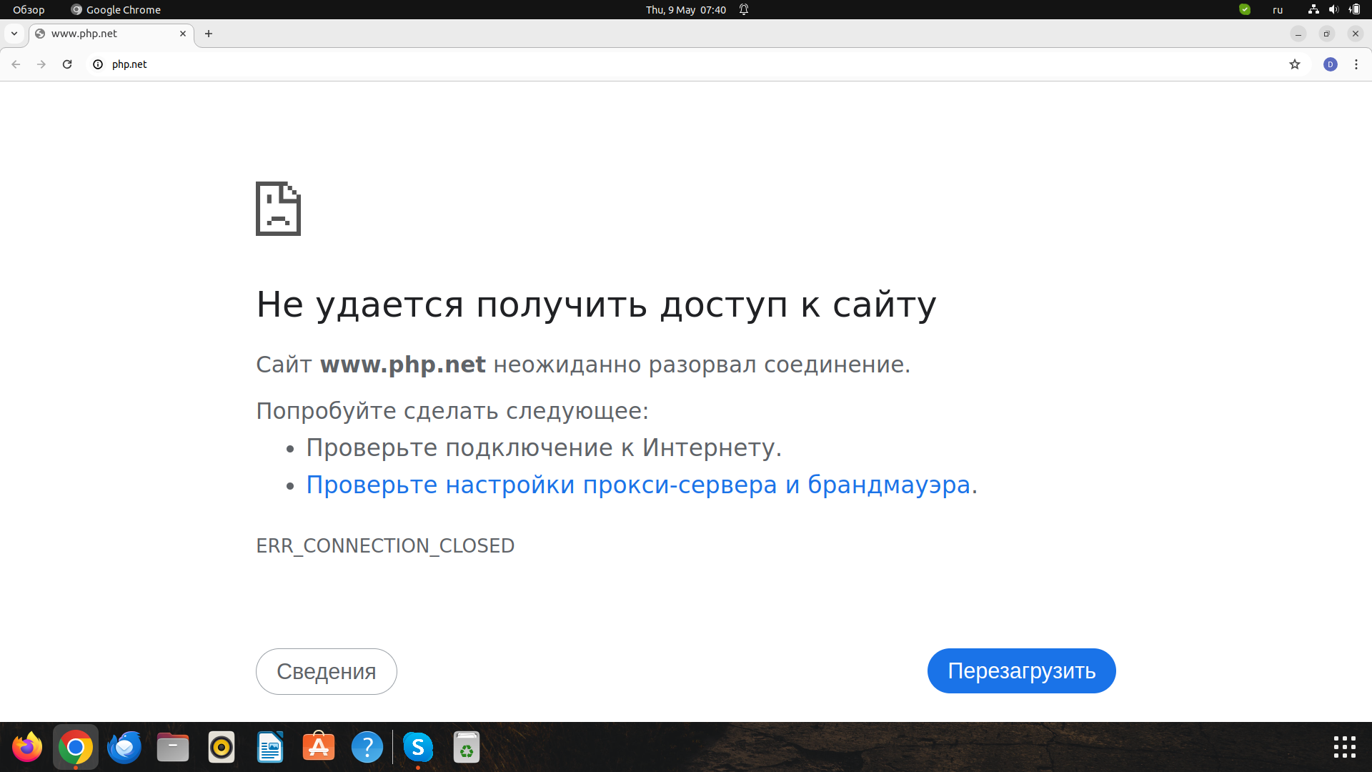Launch Thunderbird from the dock
1372x772 pixels.
pos(124,747)
